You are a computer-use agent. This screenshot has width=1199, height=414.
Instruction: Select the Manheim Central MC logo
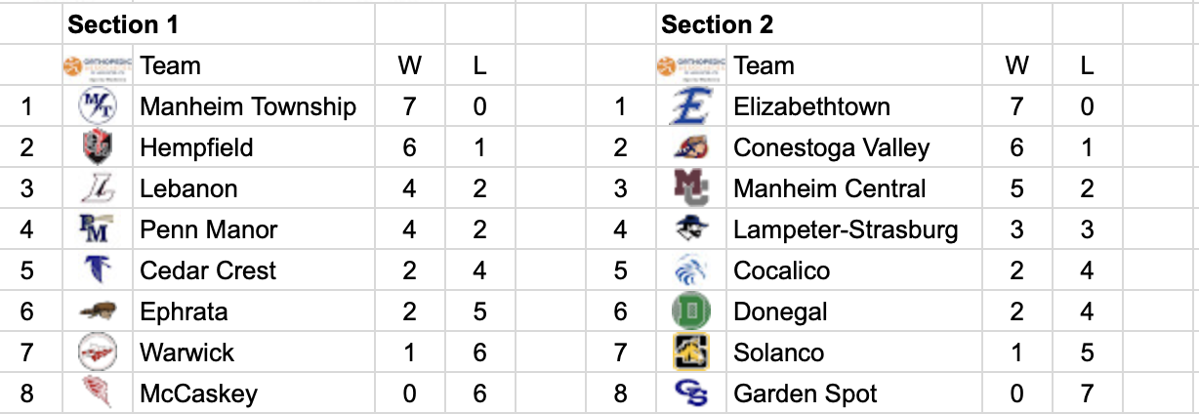tap(691, 187)
